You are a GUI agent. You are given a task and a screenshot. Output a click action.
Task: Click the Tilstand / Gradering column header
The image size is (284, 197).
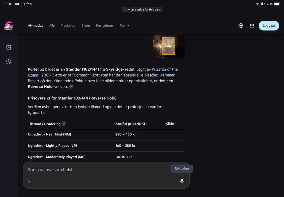click(44, 124)
